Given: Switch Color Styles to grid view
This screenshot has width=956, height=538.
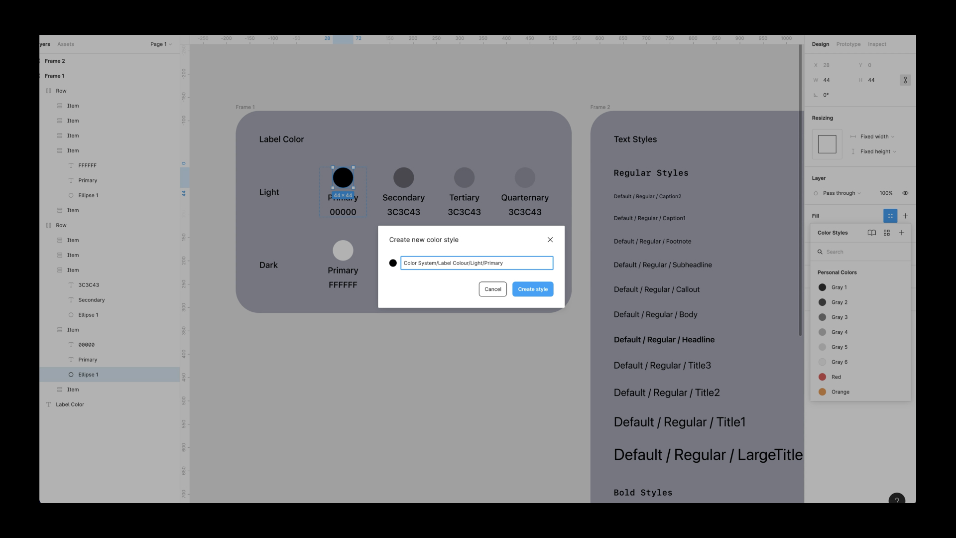Looking at the screenshot, I should 887,233.
